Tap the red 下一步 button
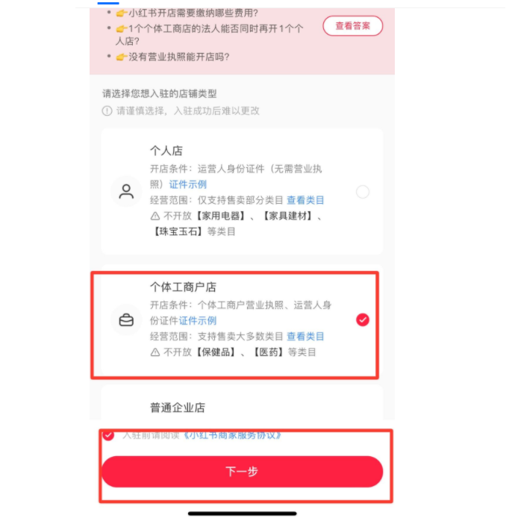Viewport: 512px width, 527px height. 242,472
